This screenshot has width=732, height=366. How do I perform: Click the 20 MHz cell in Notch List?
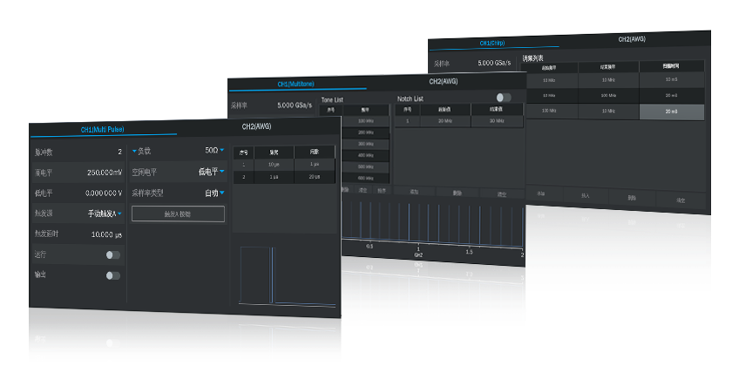(x=443, y=122)
